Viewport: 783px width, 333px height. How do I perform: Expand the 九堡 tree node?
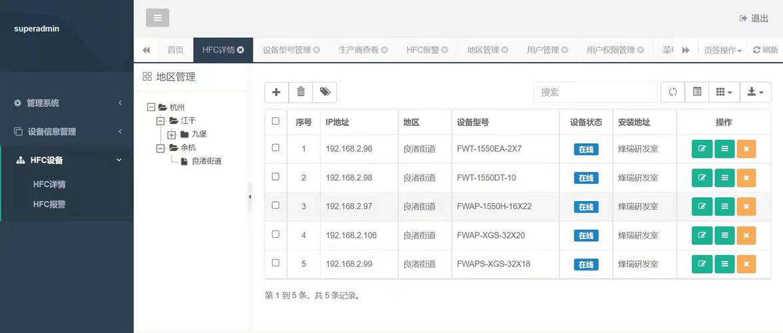click(171, 135)
